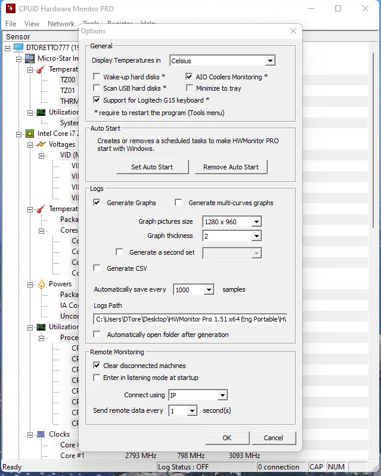This screenshot has width=381, height=476.
Task: Collapse the VID tree node
Action: coord(41,156)
